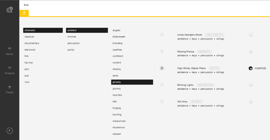
Task: Play the Missing Photos preview
Action: (x=162, y=52)
